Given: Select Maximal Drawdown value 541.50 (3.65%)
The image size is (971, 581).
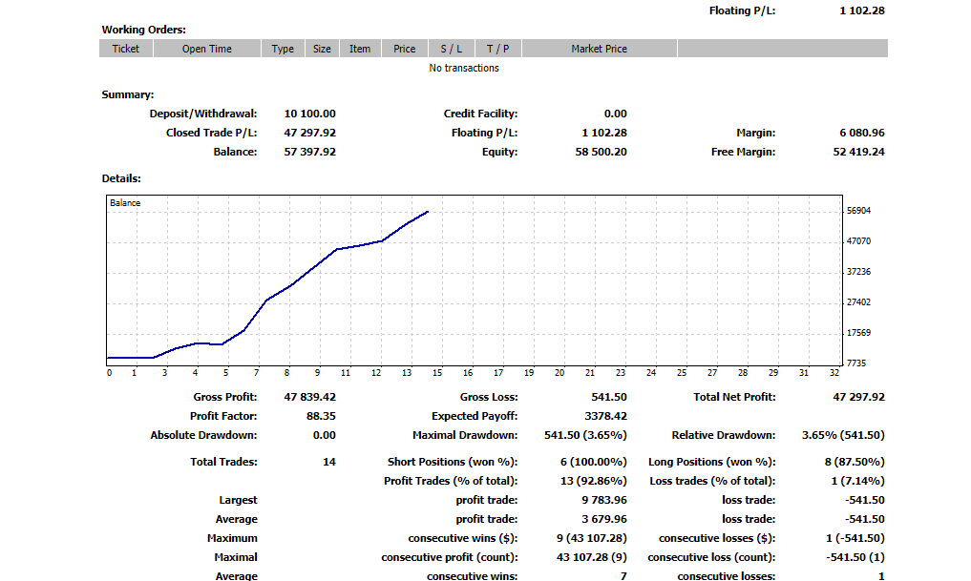Looking at the screenshot, I should pos(585,436).
